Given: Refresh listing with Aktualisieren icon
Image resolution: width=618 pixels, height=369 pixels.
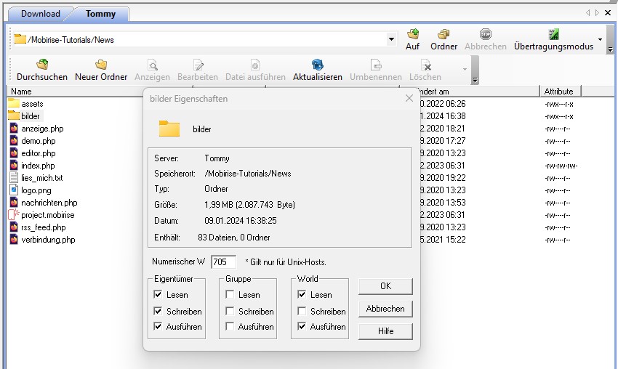Looking at the screenshot, I should pyautogui.click(x=318, y=65).
